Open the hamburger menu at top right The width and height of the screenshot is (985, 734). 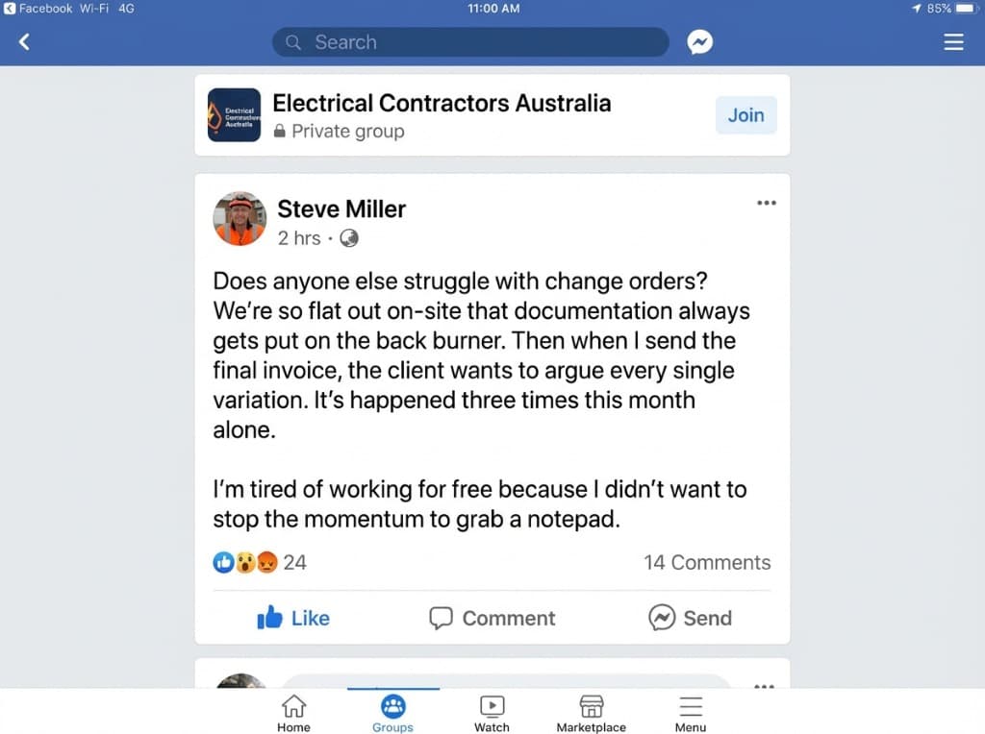tap(953, 42)
